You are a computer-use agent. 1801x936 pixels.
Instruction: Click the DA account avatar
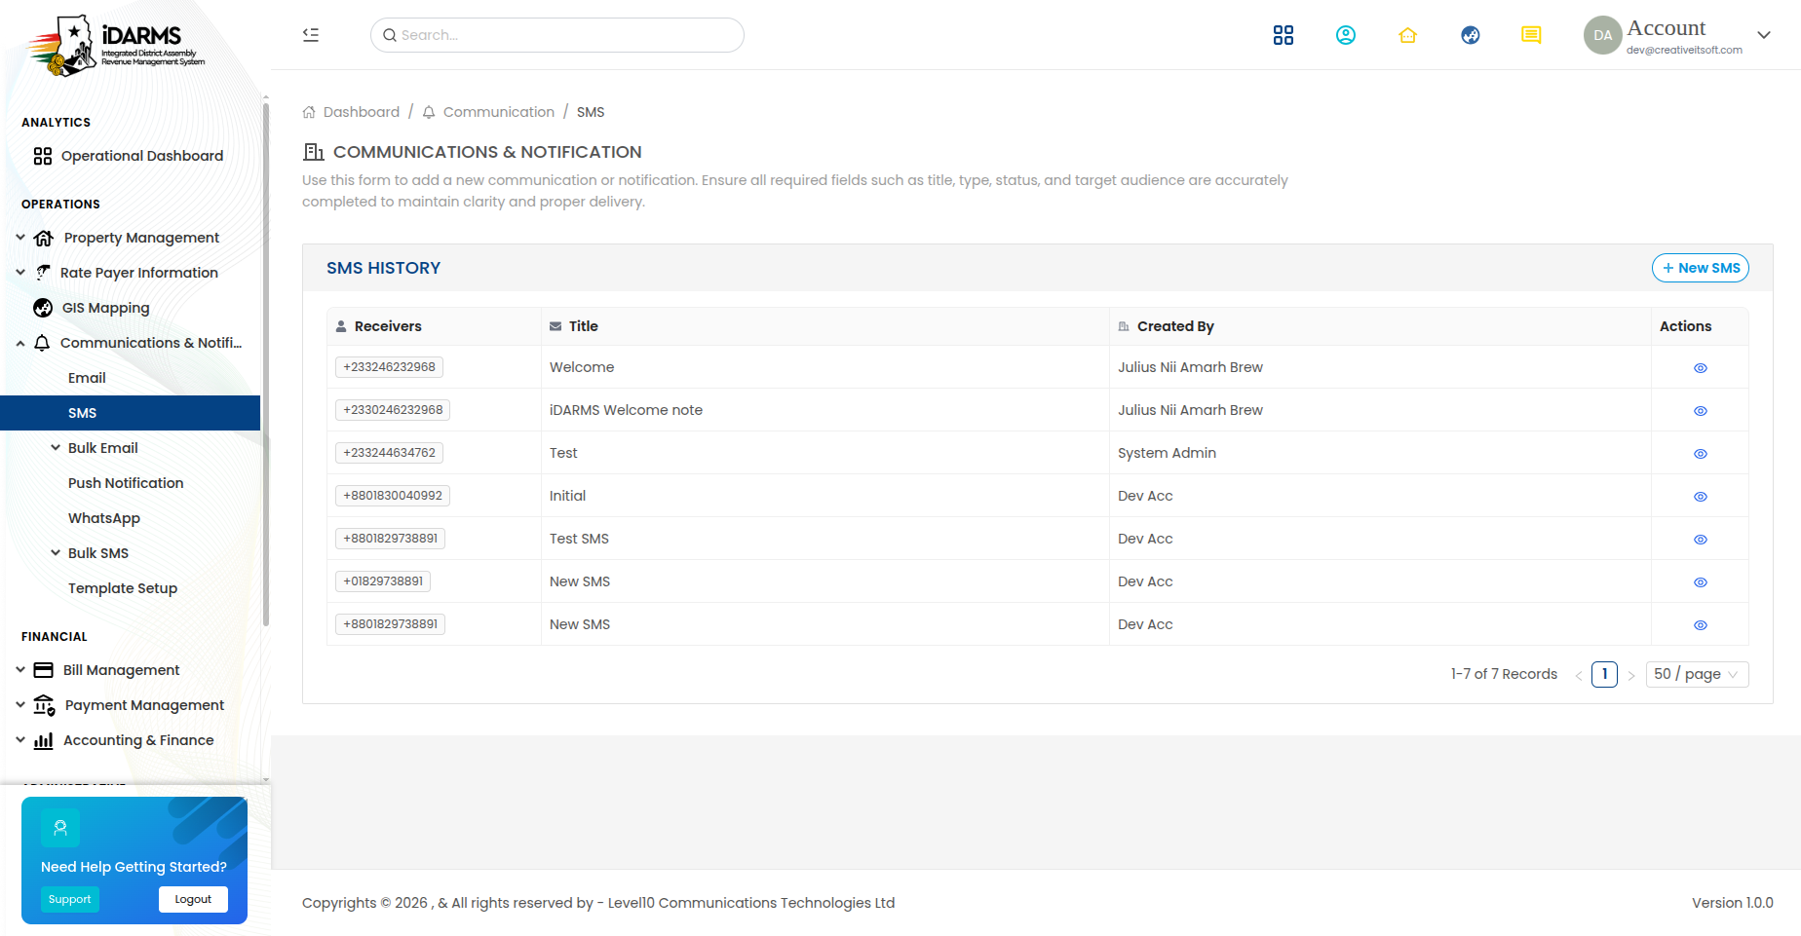pyautogui.click(x=1602, y=35)
